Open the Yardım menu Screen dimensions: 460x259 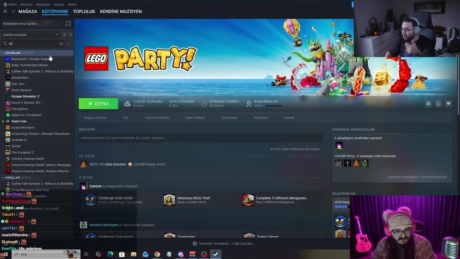72,4
